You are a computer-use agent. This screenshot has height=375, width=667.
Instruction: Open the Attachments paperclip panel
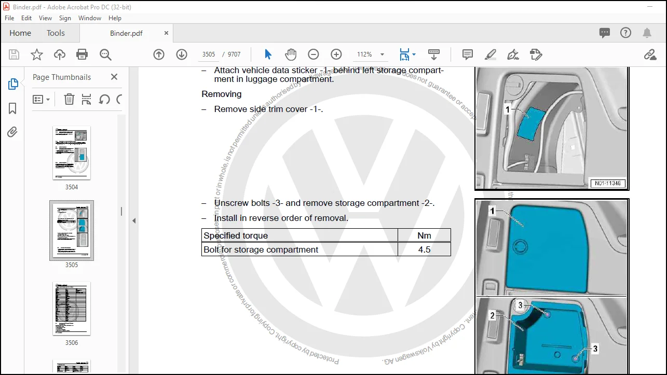point(13,132)
